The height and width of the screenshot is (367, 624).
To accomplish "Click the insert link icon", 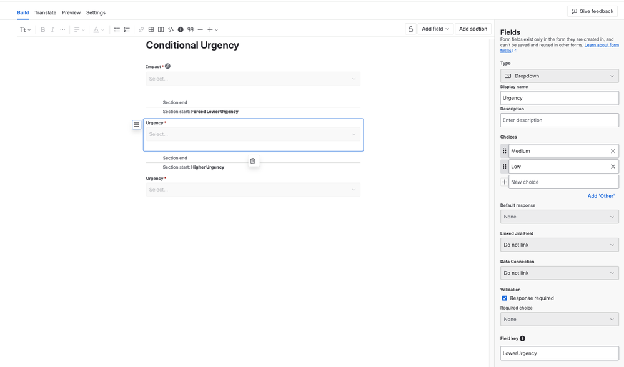I will point(141,29).
